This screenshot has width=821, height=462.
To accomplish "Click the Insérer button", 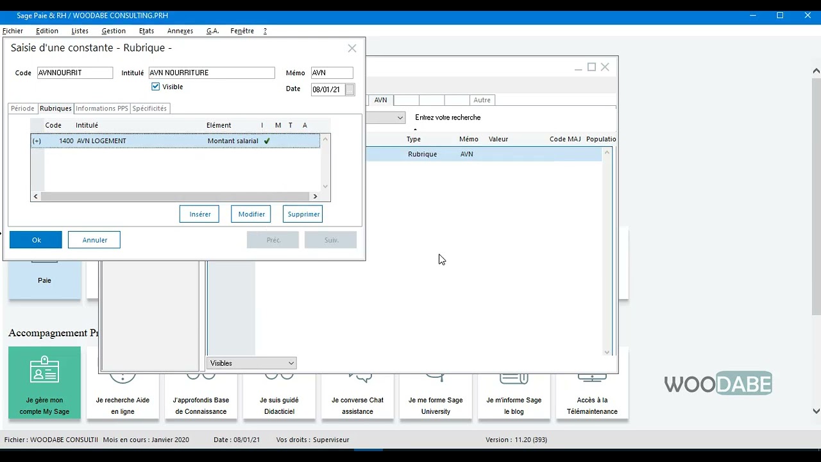I will click(199, 214).
